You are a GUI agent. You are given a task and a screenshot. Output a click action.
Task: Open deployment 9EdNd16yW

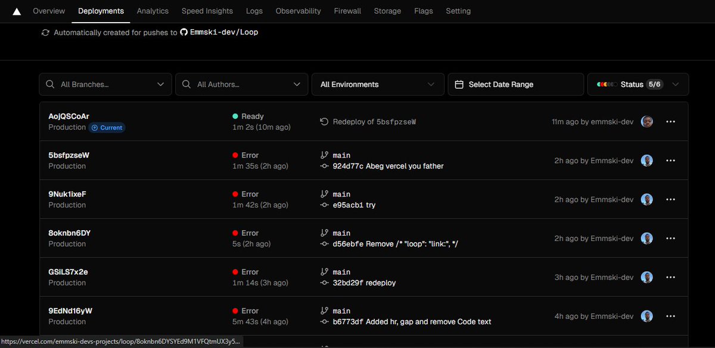click(70, 311)
